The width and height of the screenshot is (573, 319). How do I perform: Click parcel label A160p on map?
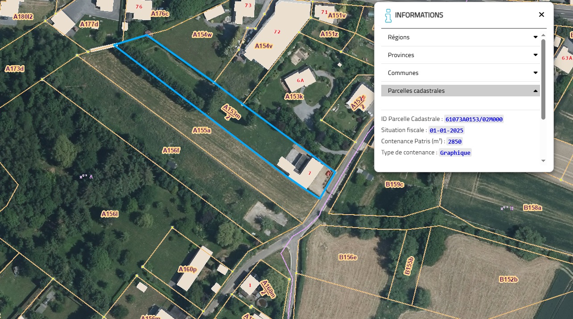point(187,269)
